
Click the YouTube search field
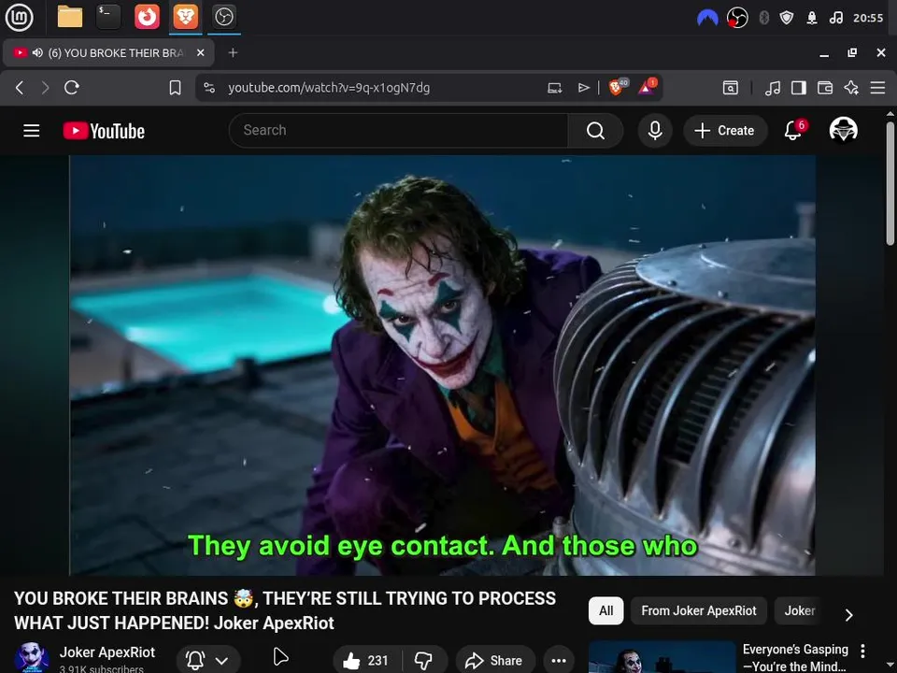tap(398, 131)
